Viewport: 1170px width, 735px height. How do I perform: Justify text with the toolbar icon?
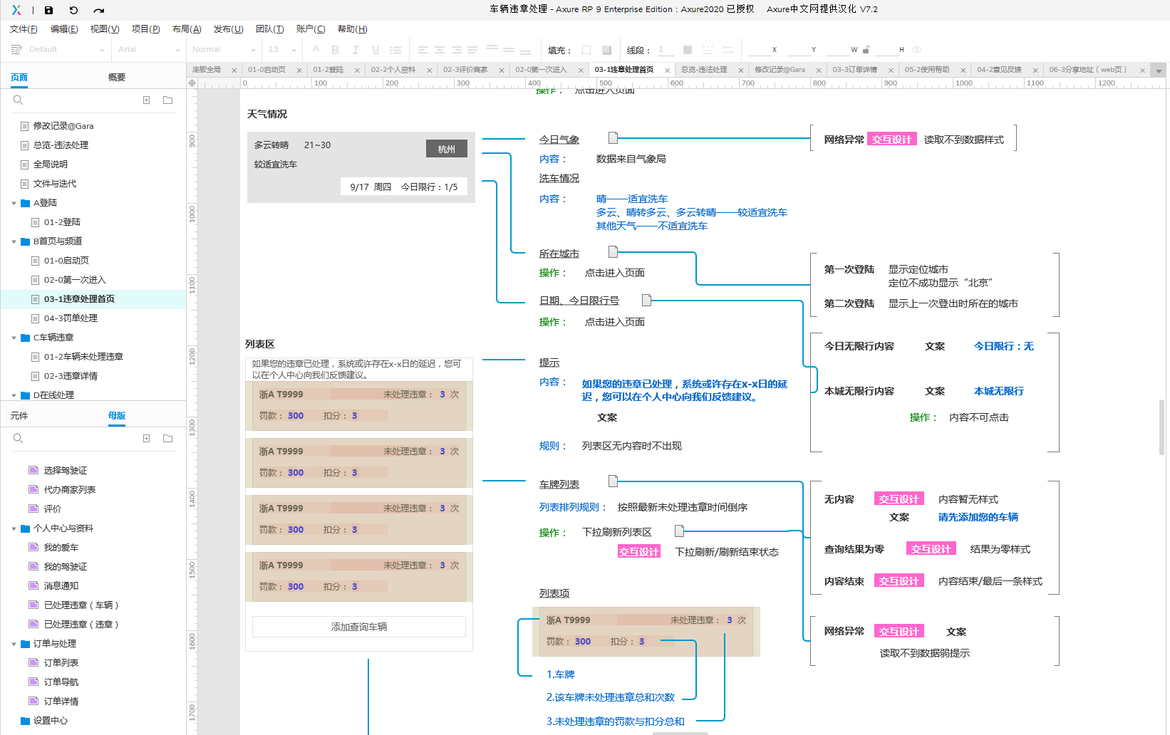click(472, 50)
